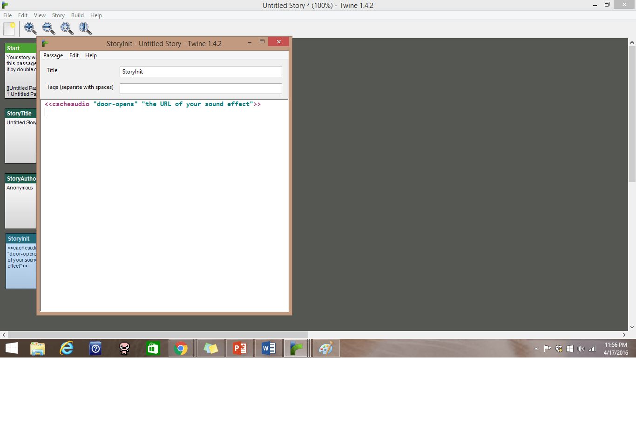Screen dimensions: 636x445
Task: Switch to Paint on the taskbar
Action: tap(326, 348)
